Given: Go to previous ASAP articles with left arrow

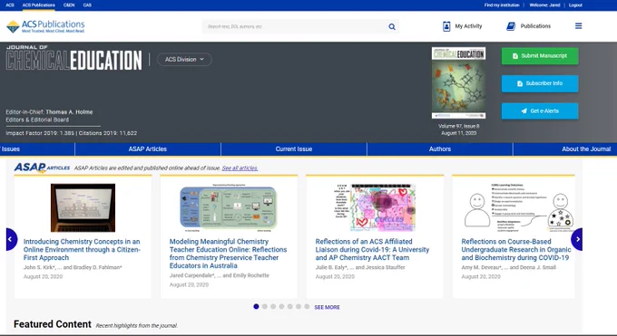Looking at the screenshot, I should pos(11,239).
